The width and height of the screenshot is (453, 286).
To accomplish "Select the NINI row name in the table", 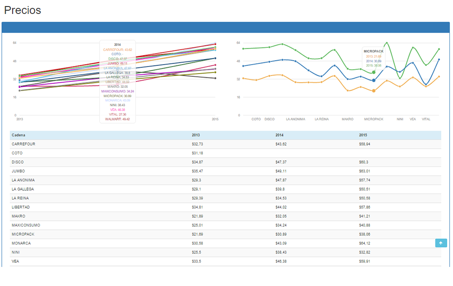I will (x=16, y=252).
